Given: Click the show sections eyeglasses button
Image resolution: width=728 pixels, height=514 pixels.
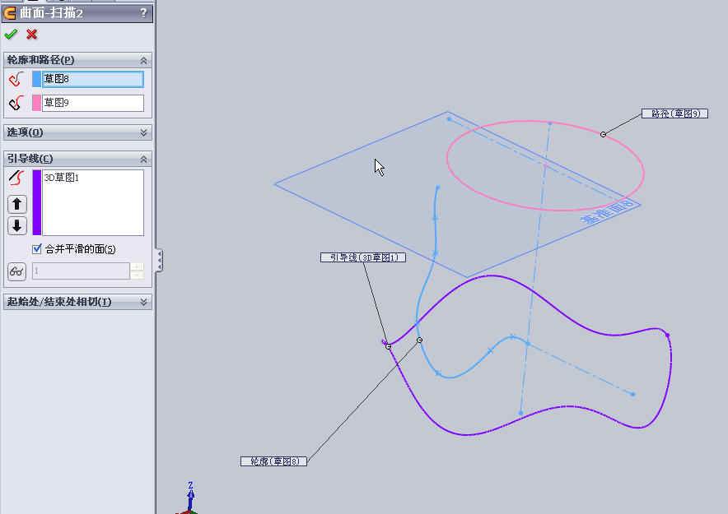Looking at the screenshot, I should [x=16, y=271].
